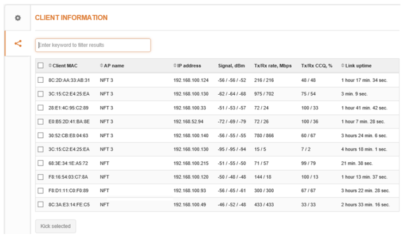
Task: Sort table by IP address
Action: 189,66
